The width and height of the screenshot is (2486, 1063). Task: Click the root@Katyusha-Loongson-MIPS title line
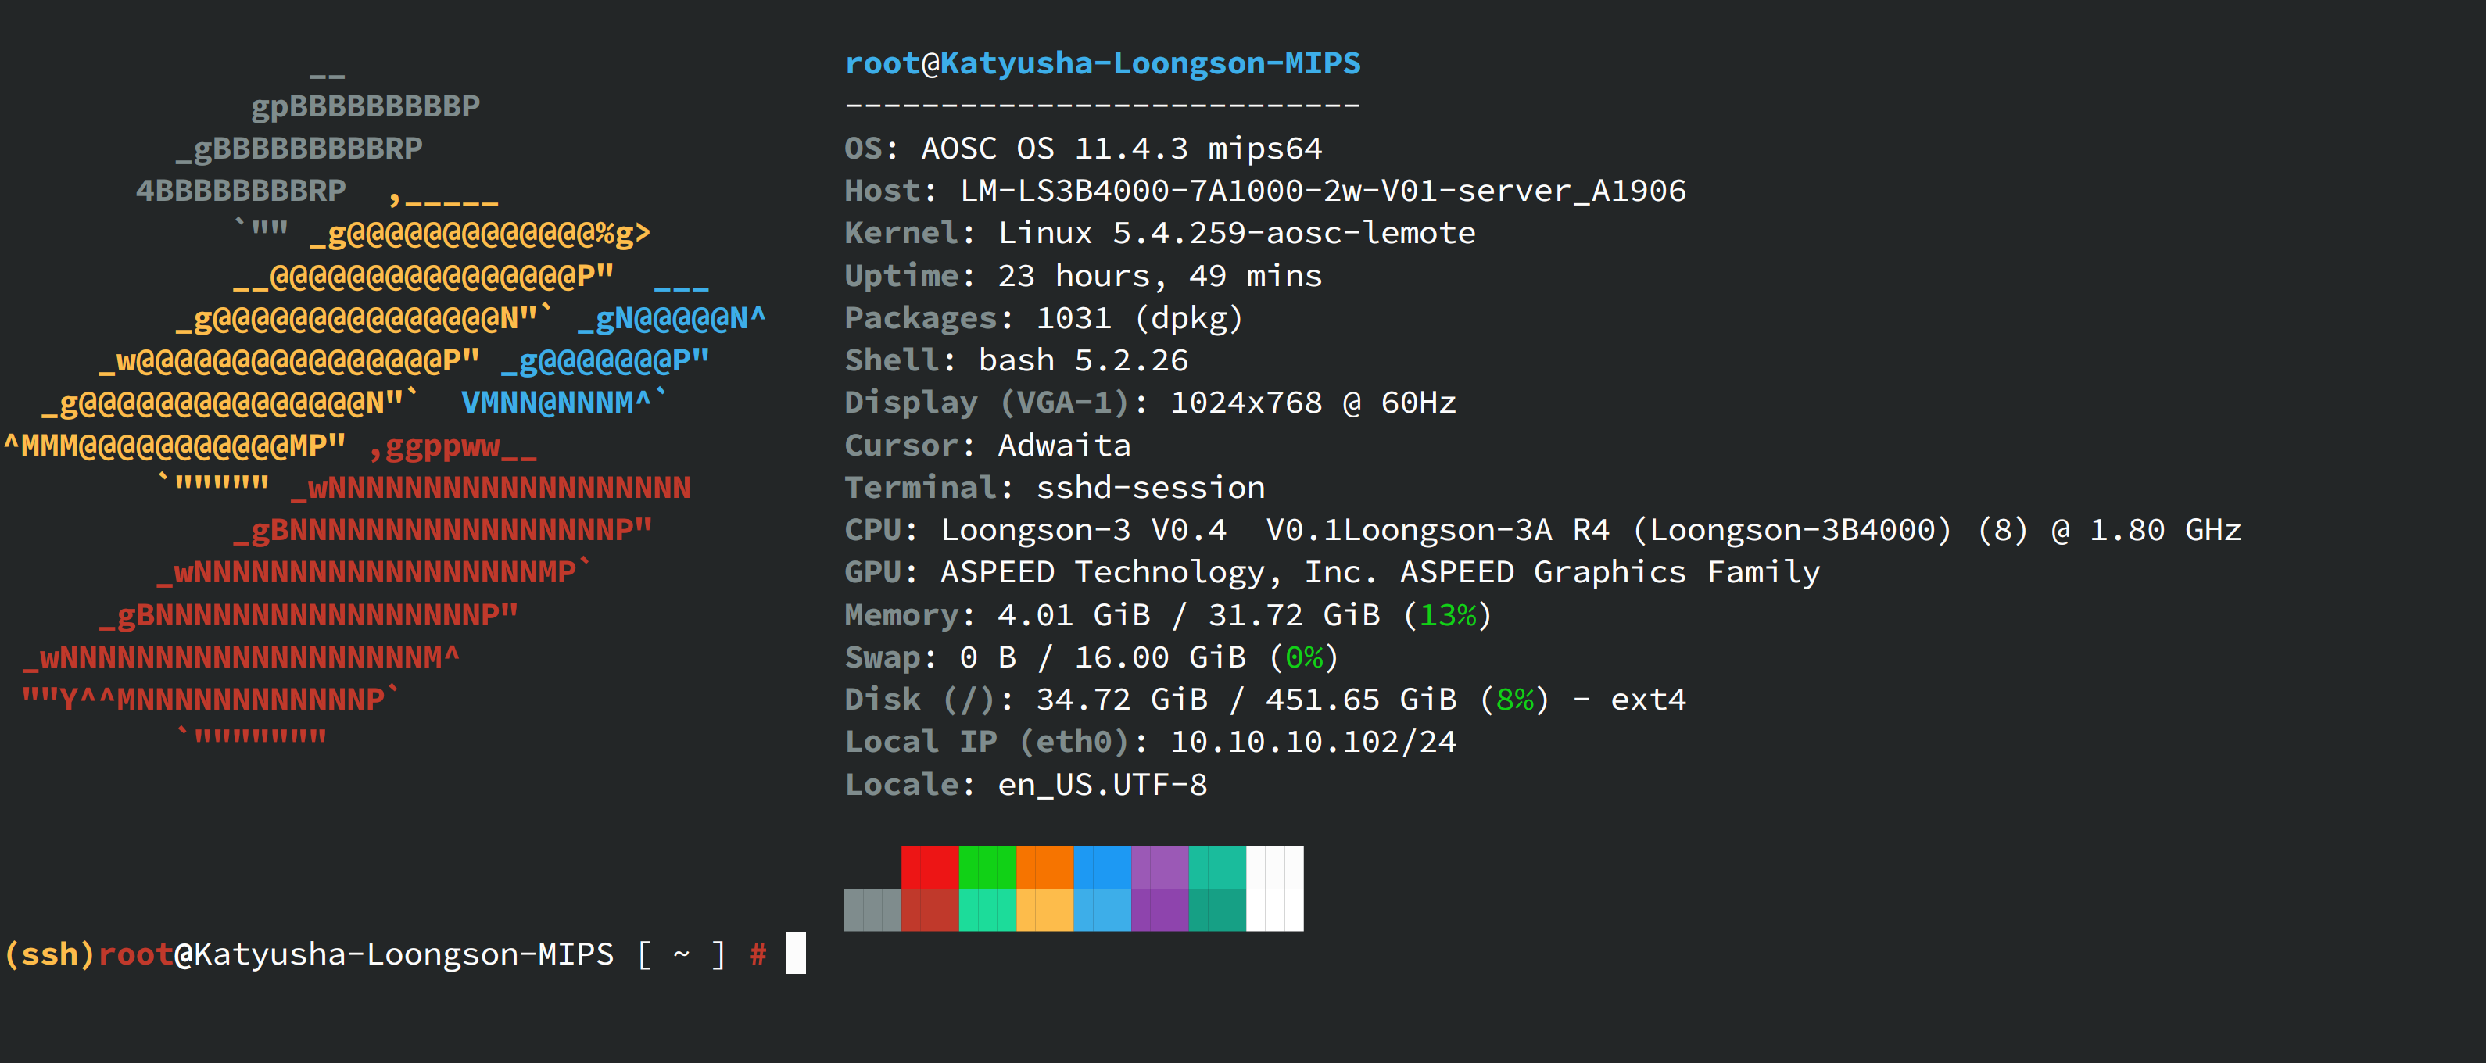1102,63
